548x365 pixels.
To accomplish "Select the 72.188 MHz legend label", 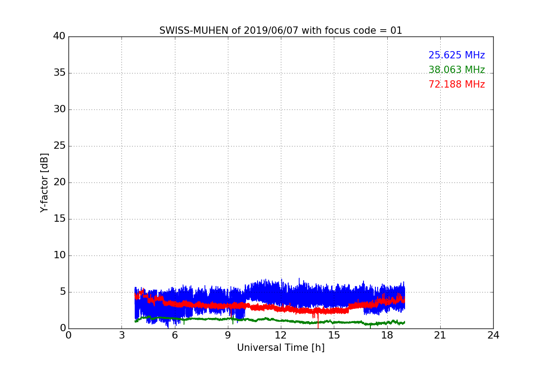I will (x=457, y=84).
